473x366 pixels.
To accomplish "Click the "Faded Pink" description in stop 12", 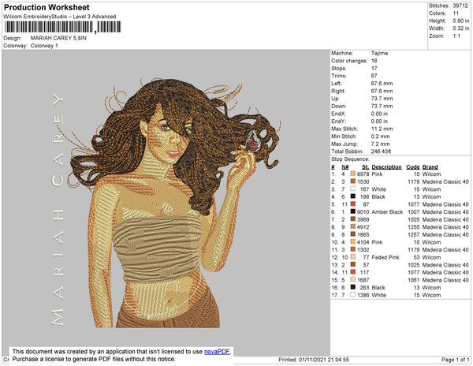I will coord(385,257).
